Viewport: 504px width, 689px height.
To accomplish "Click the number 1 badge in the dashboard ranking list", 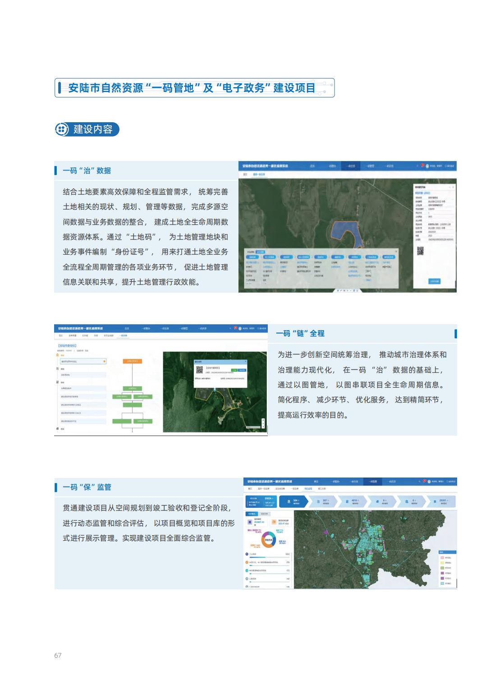I will [x=247, y=554].
